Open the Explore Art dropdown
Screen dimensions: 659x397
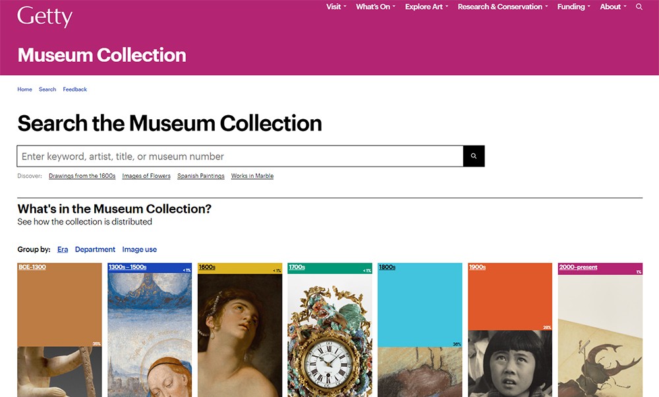coord(426,7)
